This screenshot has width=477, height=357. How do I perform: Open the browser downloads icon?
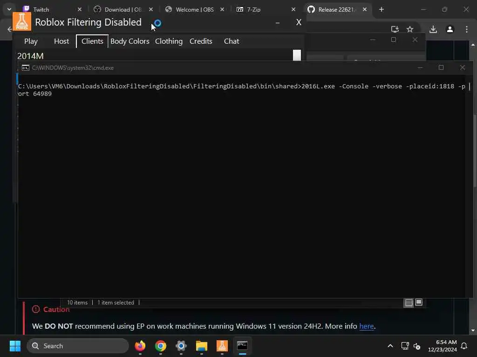pyautogui.click(x=433, y=29)
